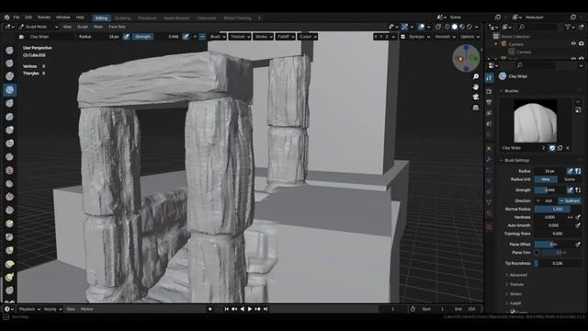This screenshot has height=331, width=588.
Task: Duplicate the Clay Strips brush datablock
Action: 560,148
